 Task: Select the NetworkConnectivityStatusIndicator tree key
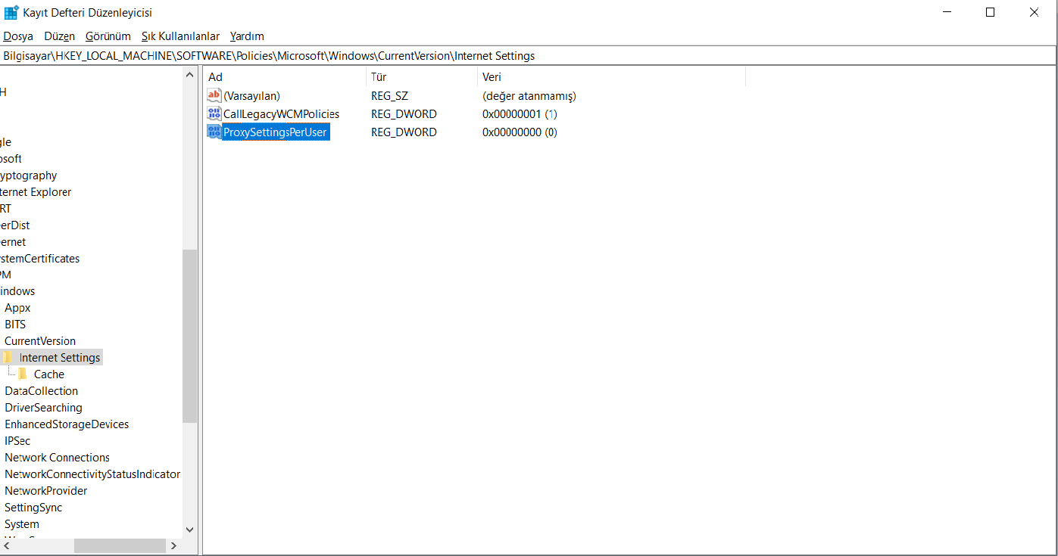point(92,474)
